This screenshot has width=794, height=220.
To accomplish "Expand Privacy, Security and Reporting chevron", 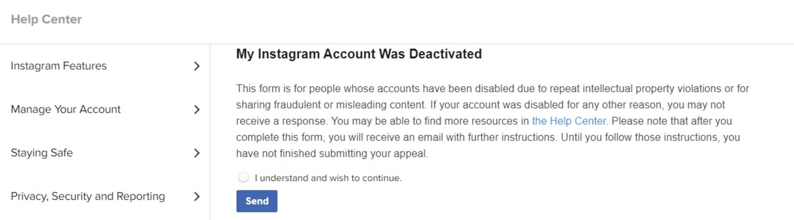I will [x=197, y=197].
